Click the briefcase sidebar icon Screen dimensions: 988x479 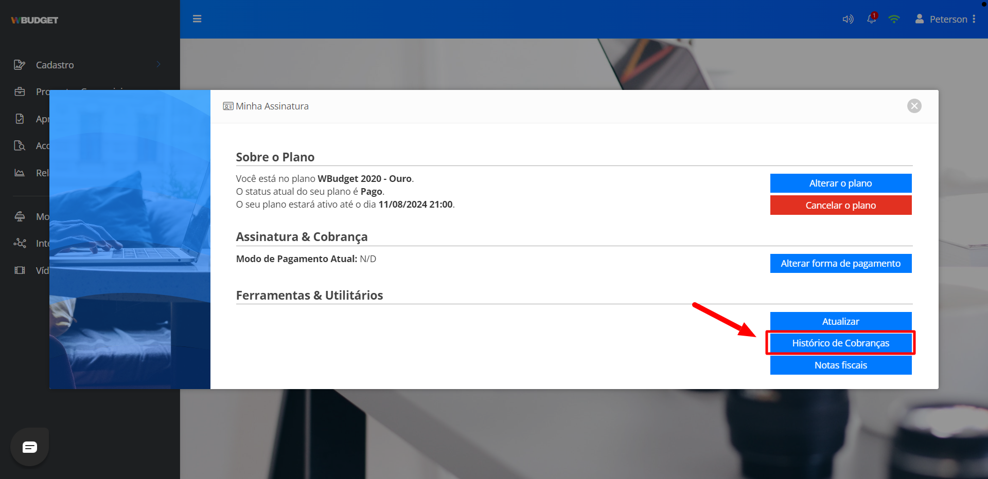tap(20, 91)
